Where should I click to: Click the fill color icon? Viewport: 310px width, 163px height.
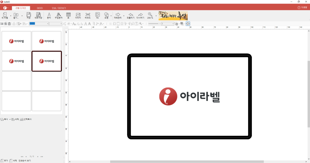click(x=182, y=24)
